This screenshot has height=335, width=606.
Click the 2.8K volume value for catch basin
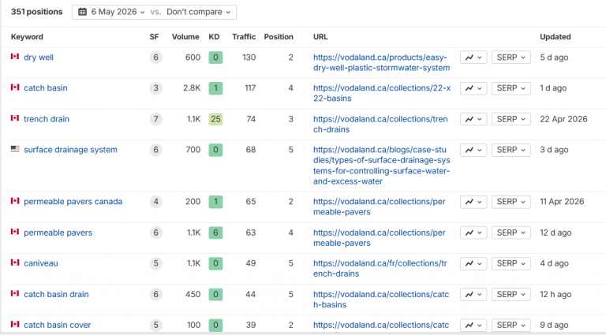192,88
